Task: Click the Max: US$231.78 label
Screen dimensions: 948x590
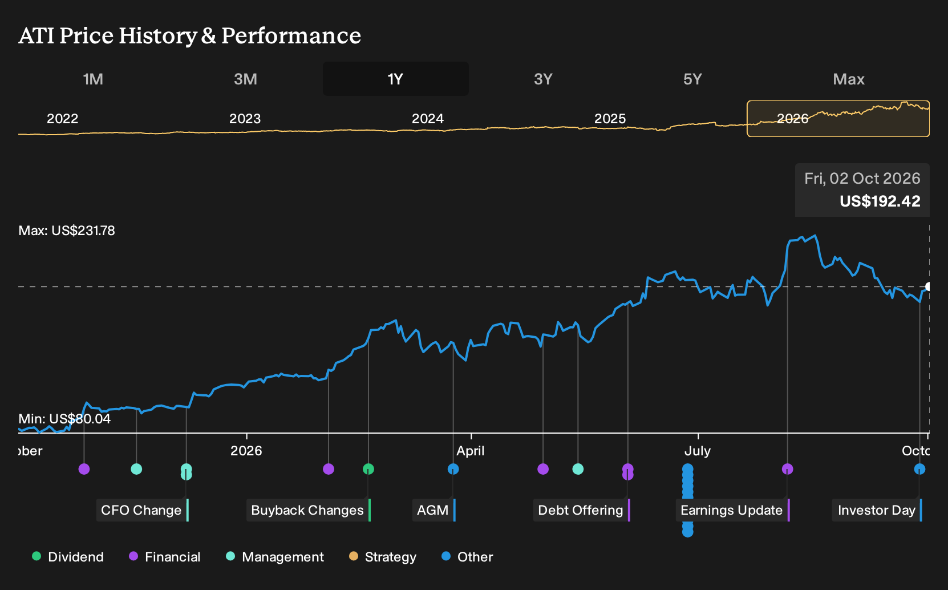Action: coord(67,231)
